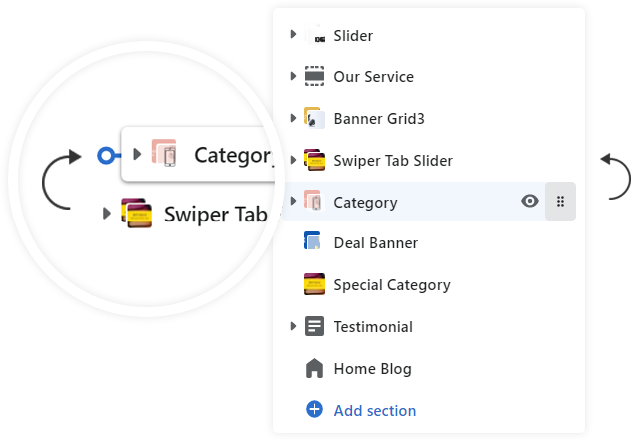This screenshot has width=631, height=441.
Task: Click the Slider section icon
Action: coord(315,35)
